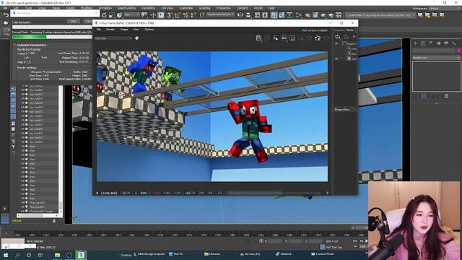This screenshot has width=462, height=260.
Task: Save the image in V-Ray Frame Buffer
Action: pos(258,38)
